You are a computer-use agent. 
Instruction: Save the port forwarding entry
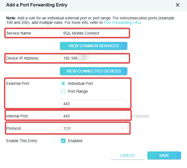click(164, 155)
